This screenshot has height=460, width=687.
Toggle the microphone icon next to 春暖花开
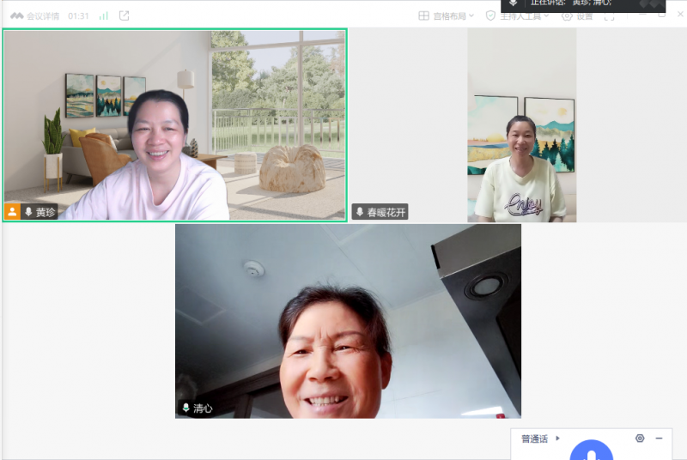[360, 212]
